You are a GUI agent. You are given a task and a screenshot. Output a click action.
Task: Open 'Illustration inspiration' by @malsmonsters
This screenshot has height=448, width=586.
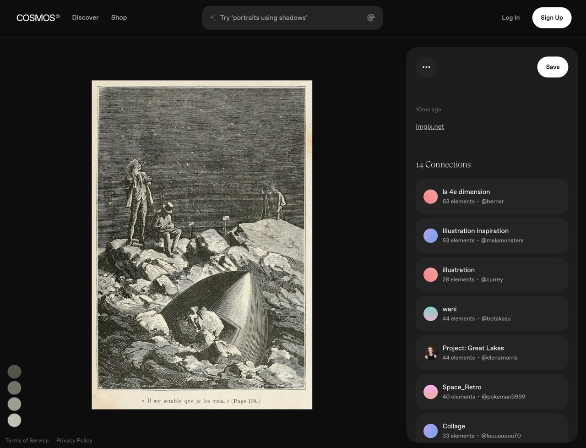pos(492,235)
